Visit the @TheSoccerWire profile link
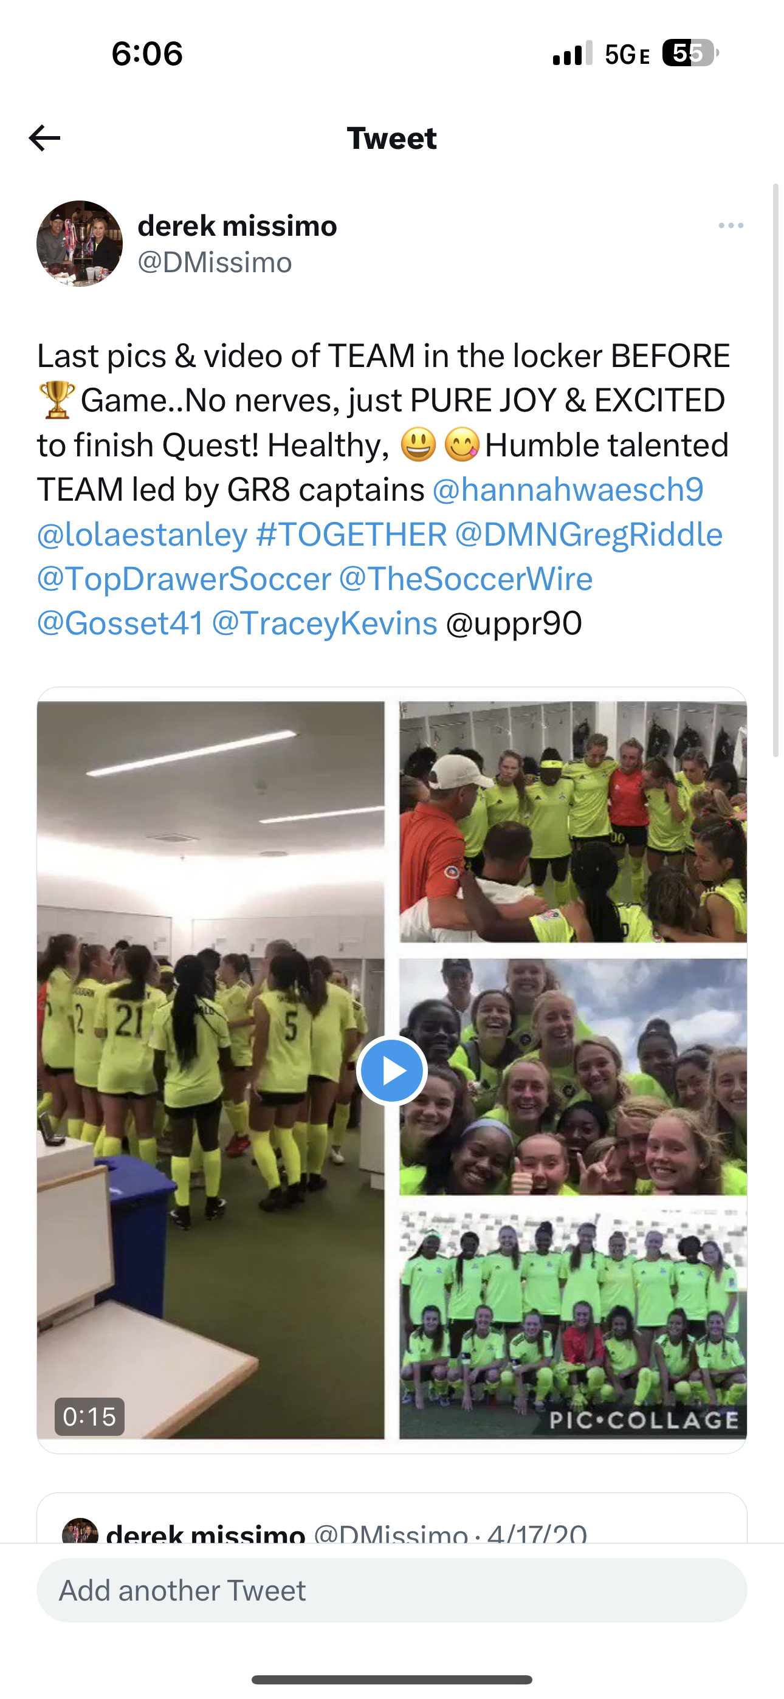This screenshot has width=784, height=1699. tap(466, 578)
